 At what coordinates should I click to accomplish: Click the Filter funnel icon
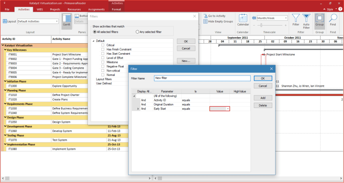click(296, 20)
